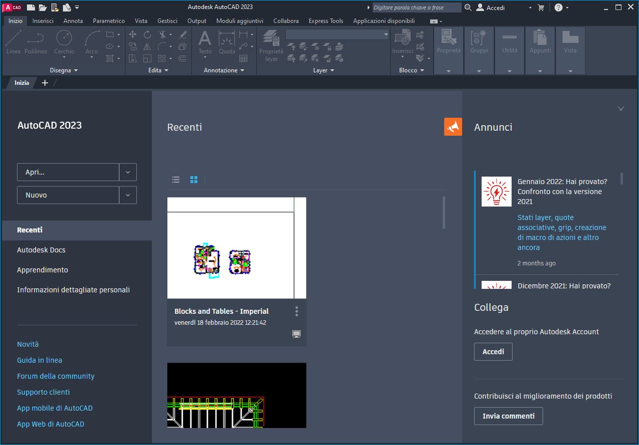Open the layer name combo box
Image resolution: width=639 pixels, height=445 pixels.
pos(337,34)
